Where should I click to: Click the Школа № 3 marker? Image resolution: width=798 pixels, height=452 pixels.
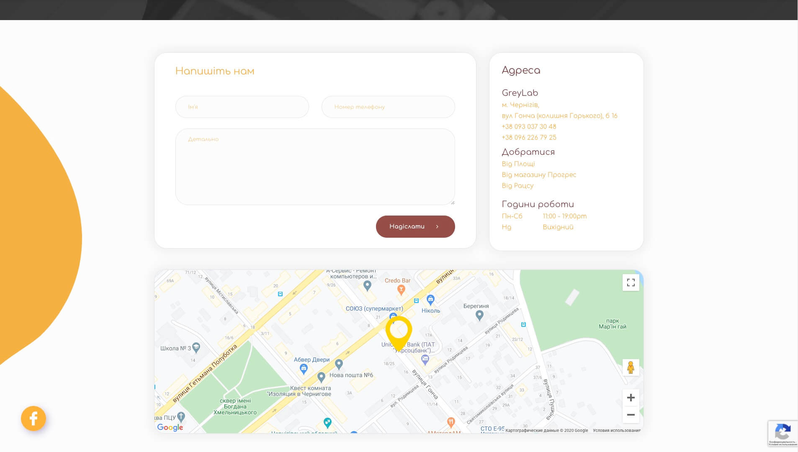point(196,347)
